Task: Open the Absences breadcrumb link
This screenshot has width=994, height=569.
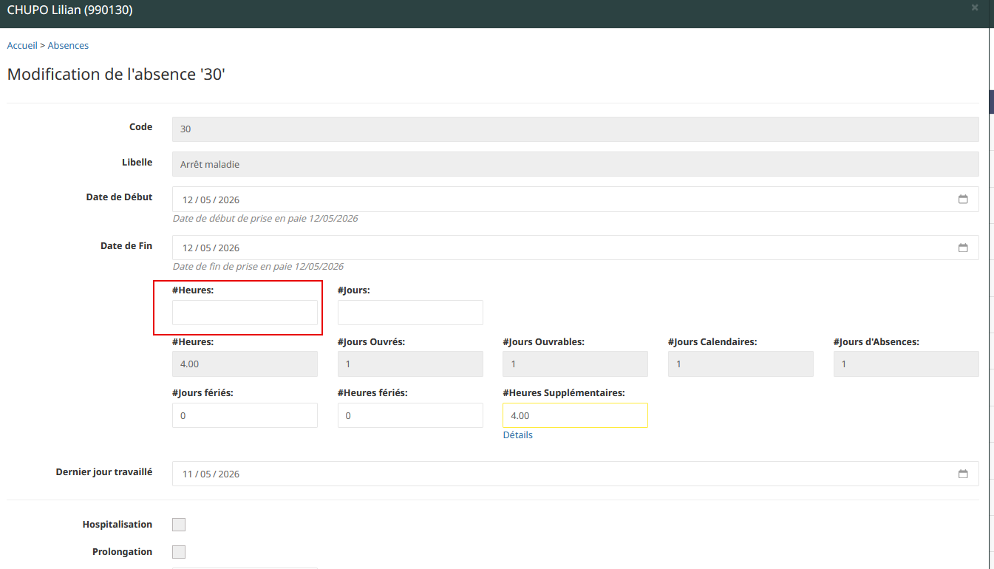Action: click(68, 46)
